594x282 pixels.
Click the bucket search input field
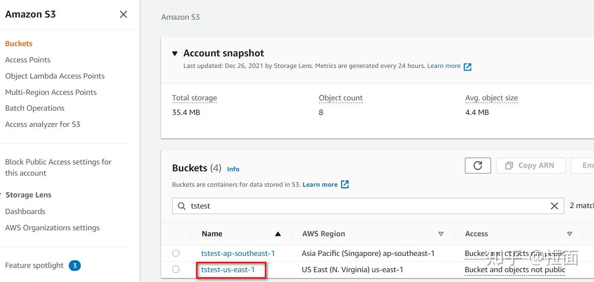click(368, 206)
